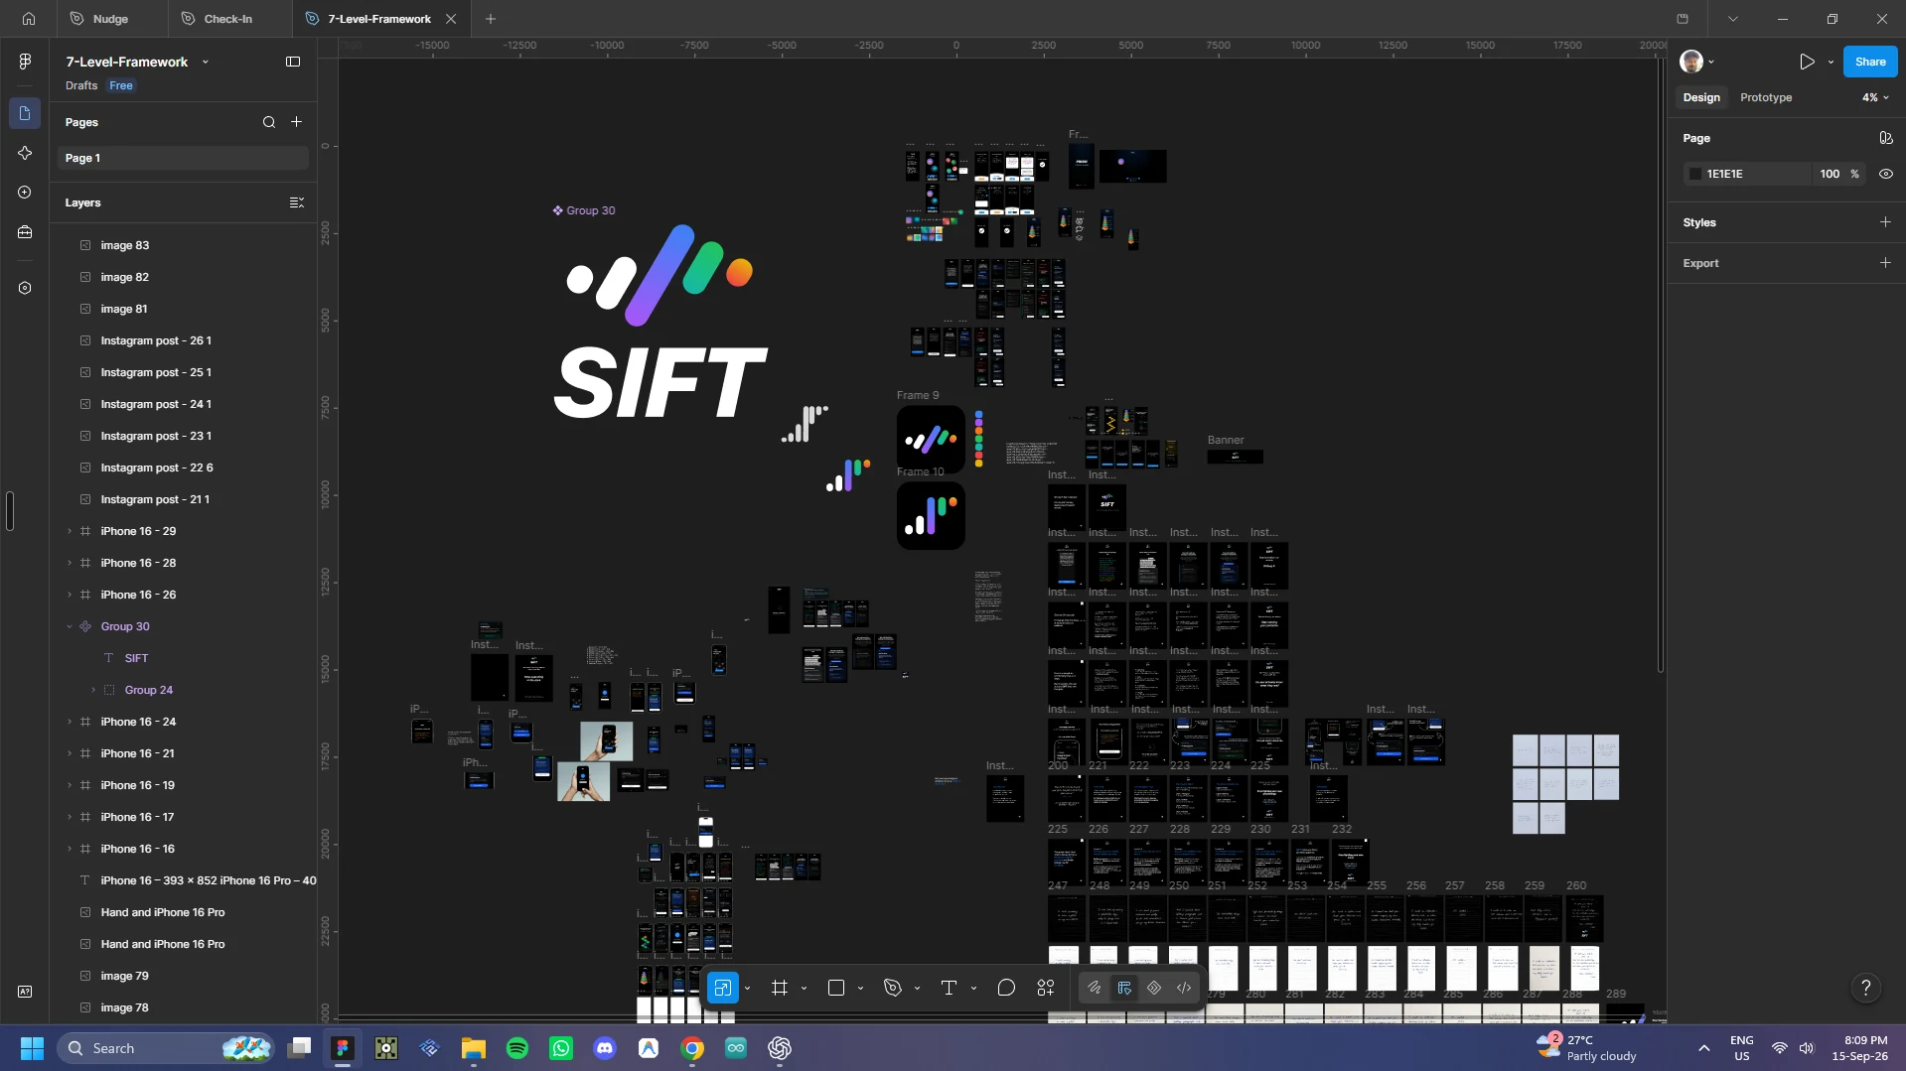
Task: Open the Design tab
Action: (1700, 97)
